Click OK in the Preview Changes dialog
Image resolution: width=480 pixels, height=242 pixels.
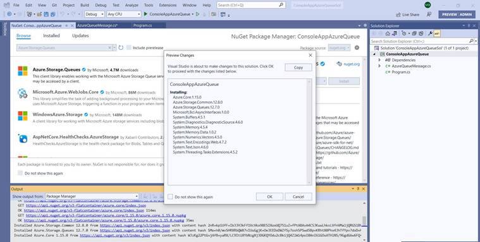269,197
